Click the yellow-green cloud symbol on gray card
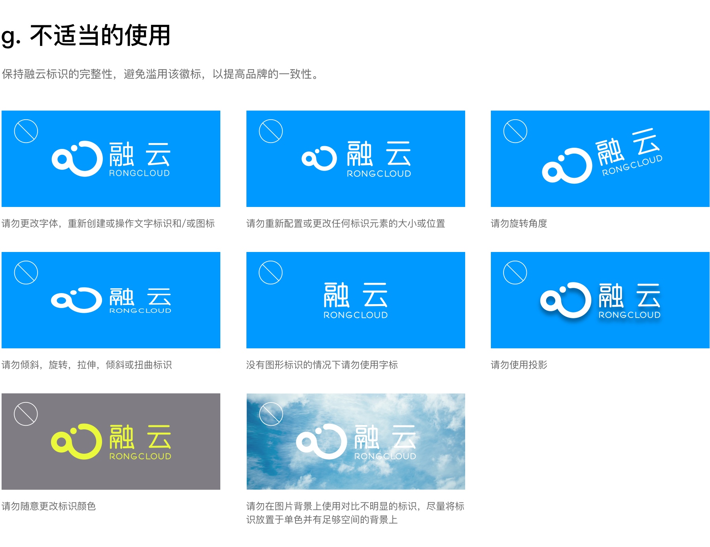This screenshot has height=547, width=710. 74,442
